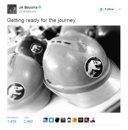Open the black shield-logo avatar
Viewport: 128px width, 130px height.
pos(81,120)
